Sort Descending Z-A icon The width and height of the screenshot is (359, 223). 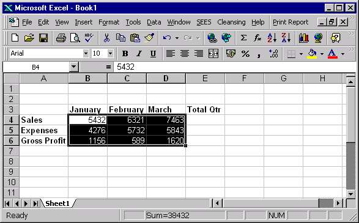pyautogui.click(x=286, y=38)
